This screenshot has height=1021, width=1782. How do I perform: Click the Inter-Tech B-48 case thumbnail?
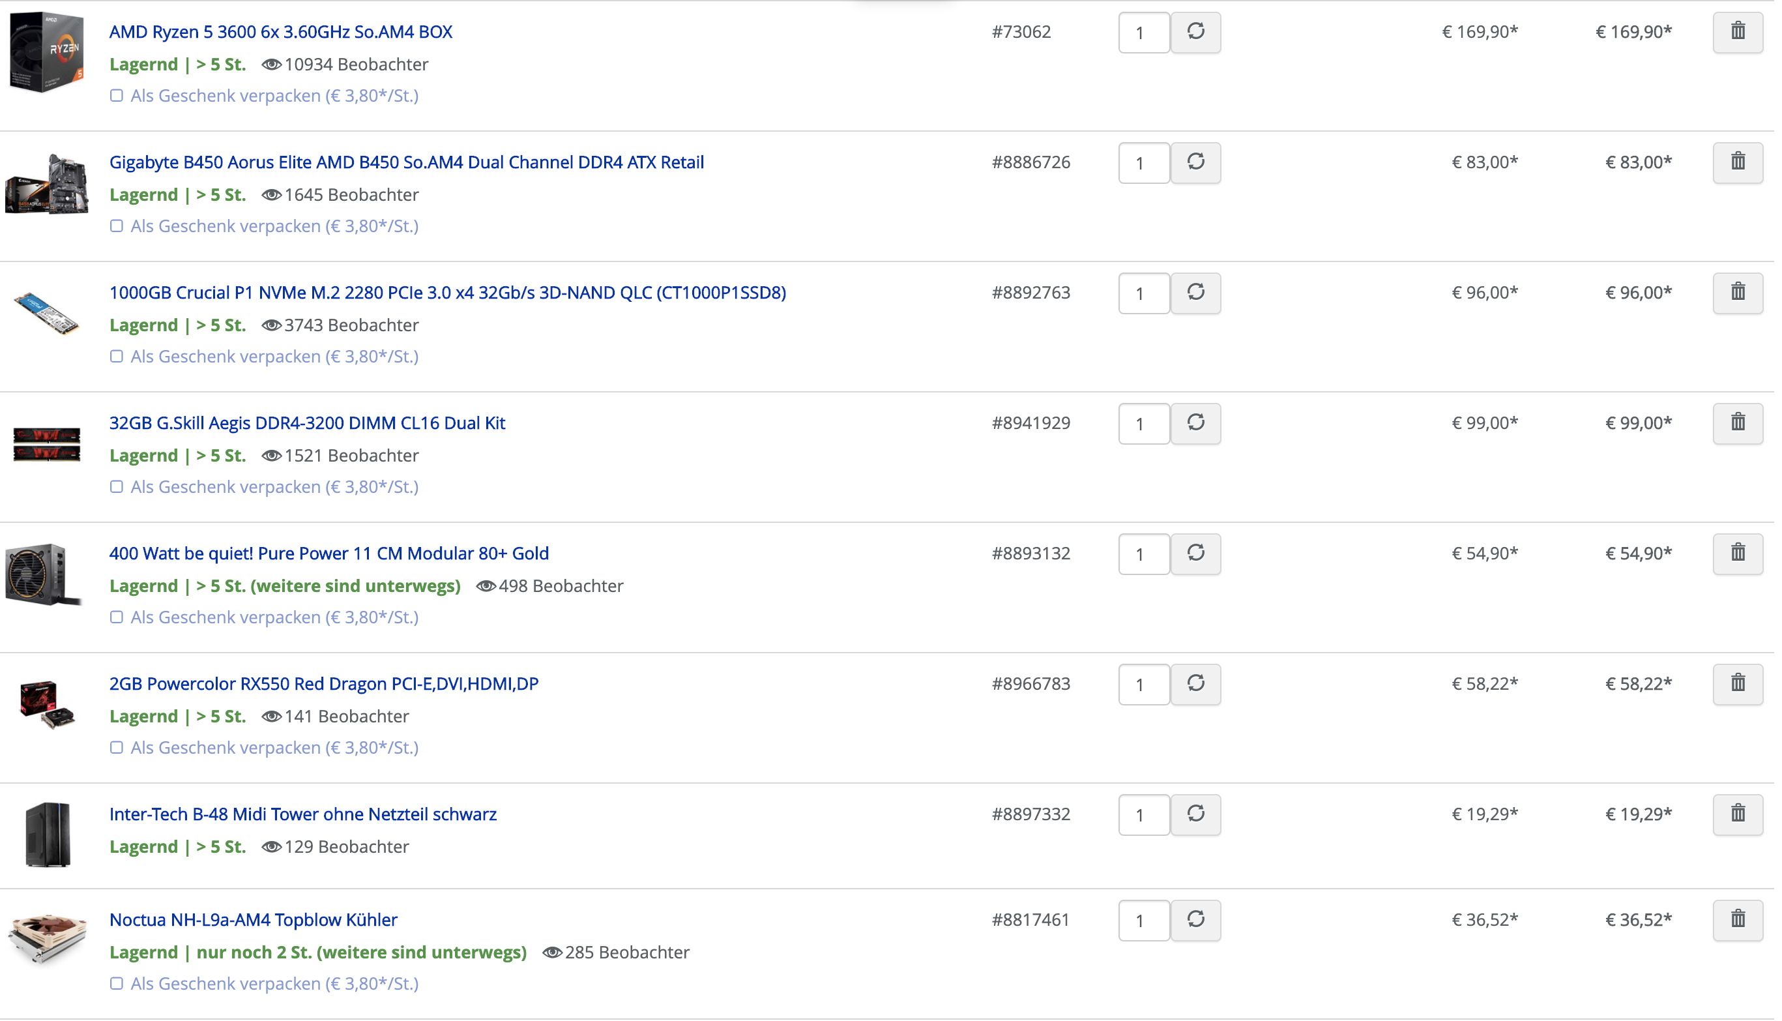[x=48, y=836]
